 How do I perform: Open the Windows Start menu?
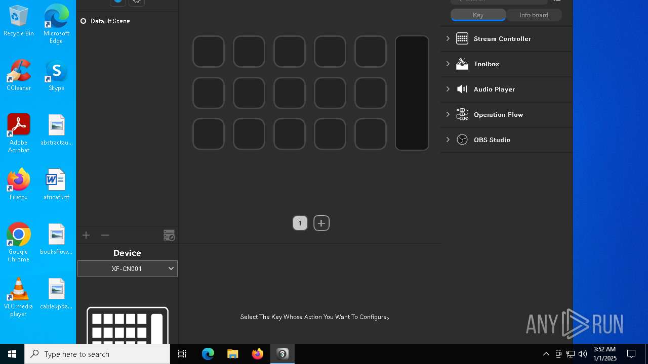click(x=12, y=354)
